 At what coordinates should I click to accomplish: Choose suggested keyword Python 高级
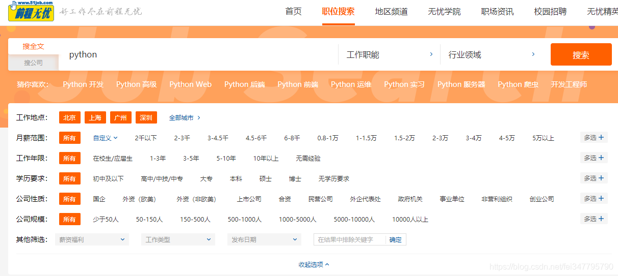pos(136,84)
